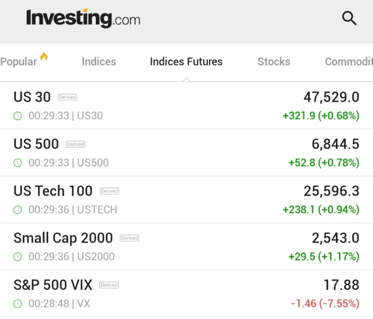The height and width of the screenshot is (319, 373).
Task: Click the Derived badge next to S&P 500 VIX
Action: pyautogui.click(x=109, y=285)
